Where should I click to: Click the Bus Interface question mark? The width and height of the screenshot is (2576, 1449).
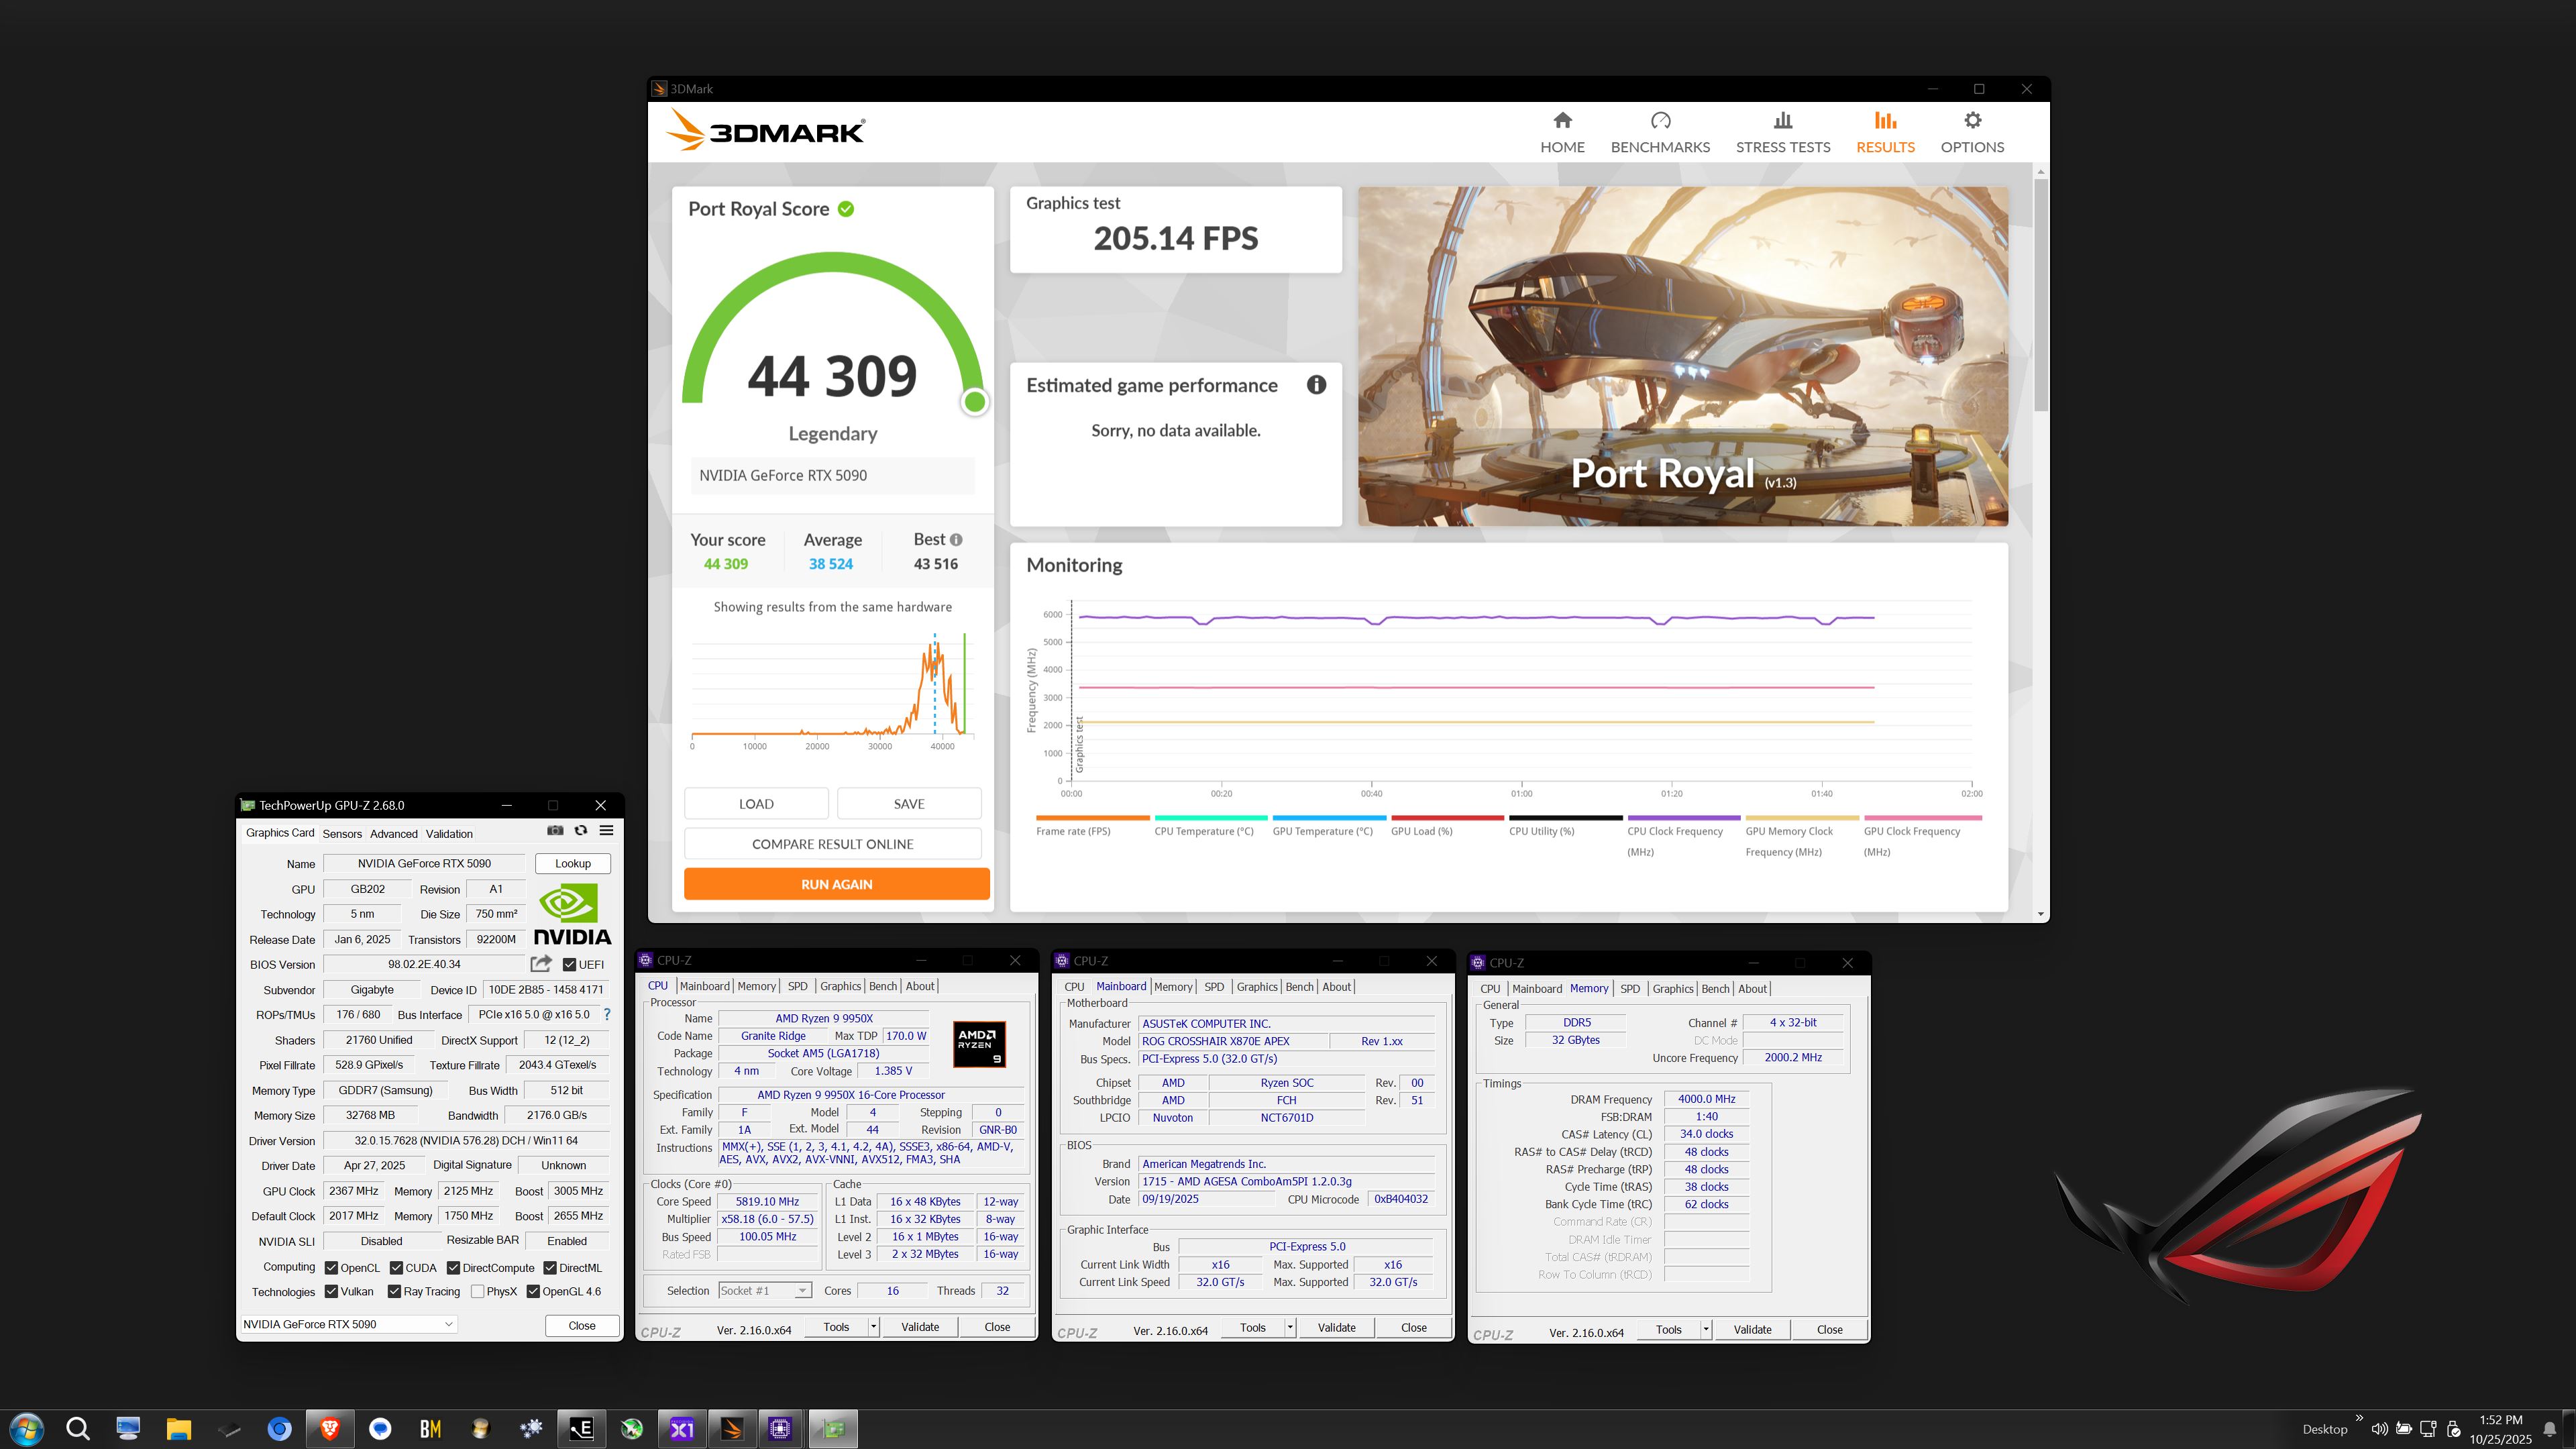(606, 1014)
